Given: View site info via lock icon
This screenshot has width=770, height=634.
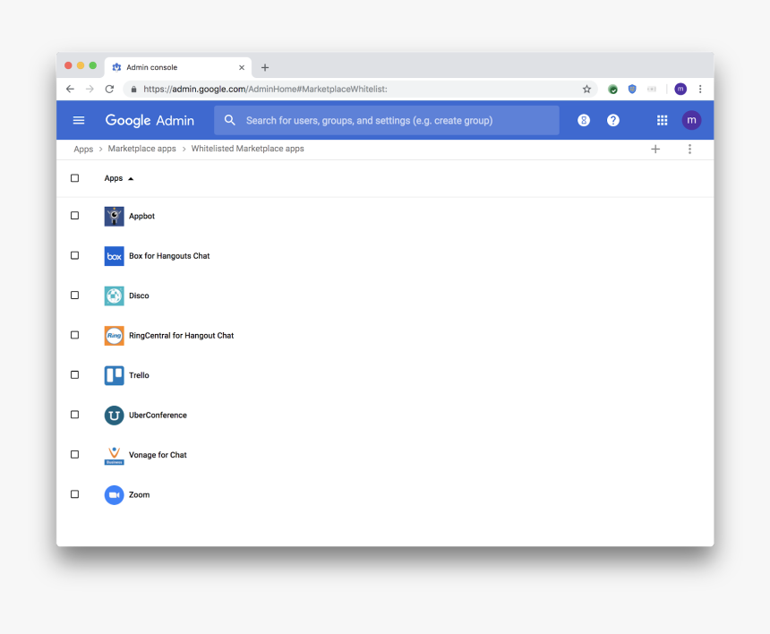Looking at the screenshot, I should pos(133,89).
